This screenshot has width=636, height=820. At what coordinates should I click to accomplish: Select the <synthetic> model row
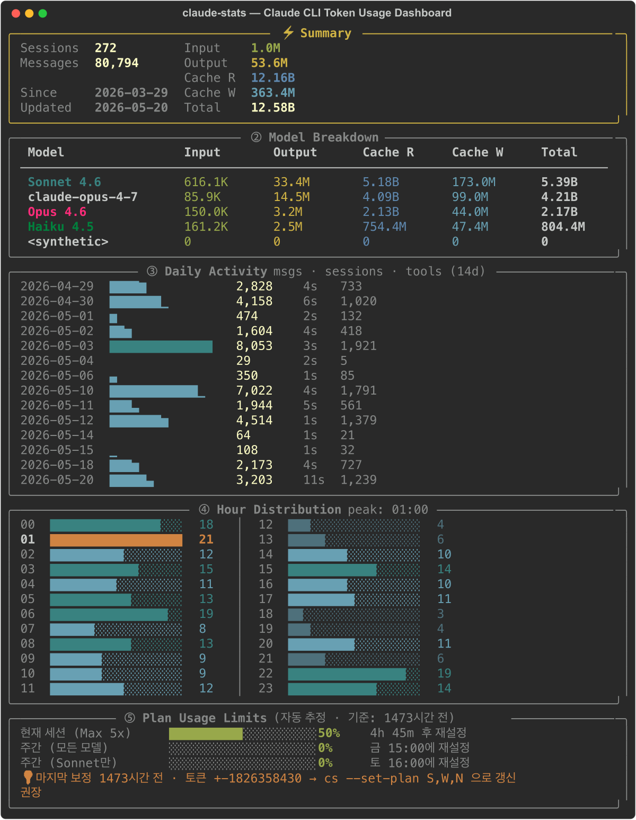(314, 241)
